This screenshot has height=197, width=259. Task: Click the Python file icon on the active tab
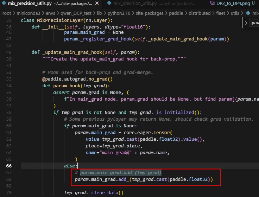pos(4,4)
